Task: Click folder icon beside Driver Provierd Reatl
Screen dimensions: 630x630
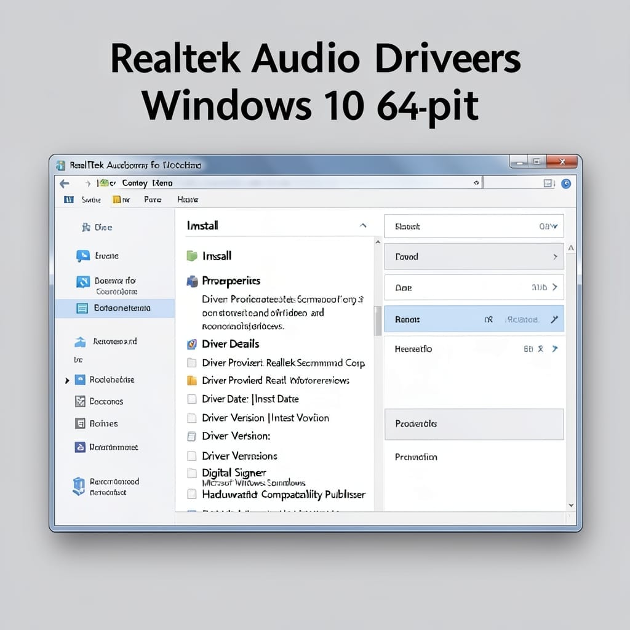Action: [x=192, y=380]
